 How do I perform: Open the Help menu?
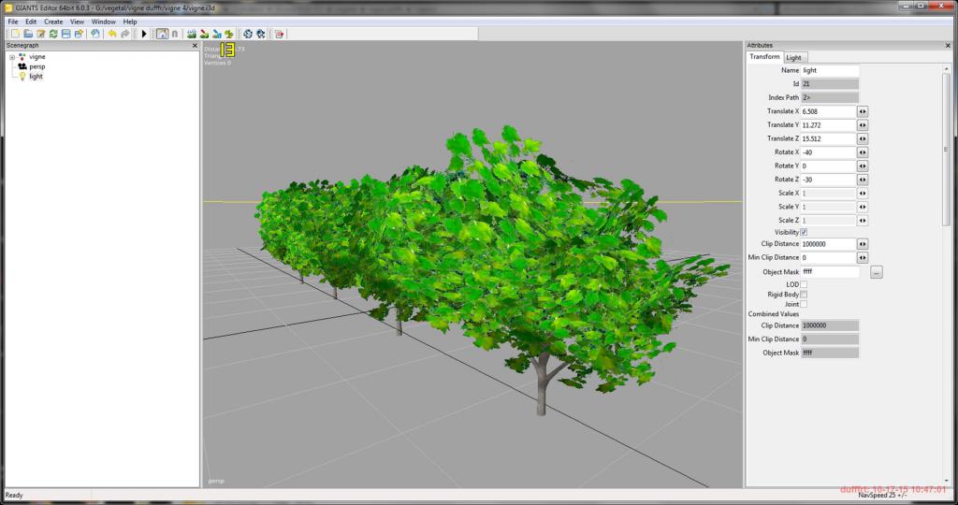tap(130, 22)
